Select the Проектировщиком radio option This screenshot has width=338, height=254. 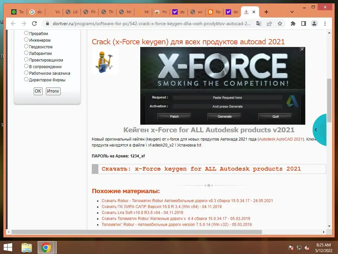click(26, 60)
